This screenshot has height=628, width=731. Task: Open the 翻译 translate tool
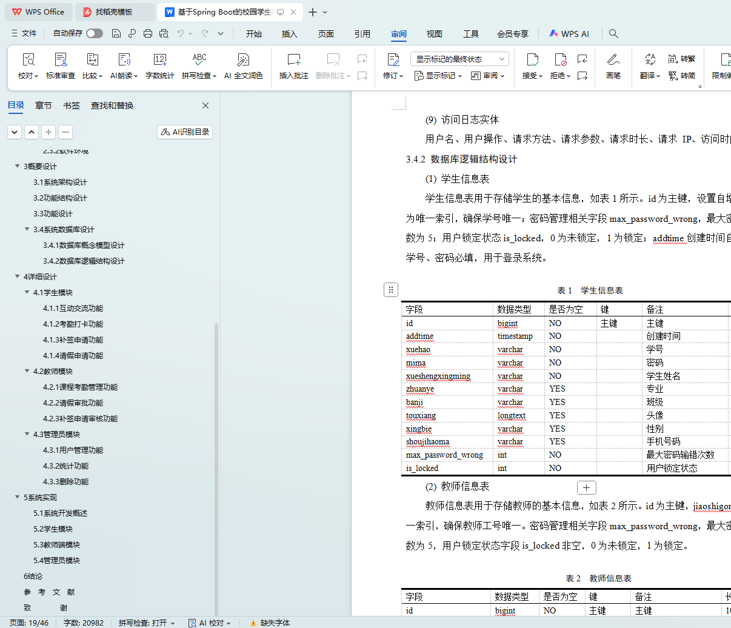coord(650,66)
